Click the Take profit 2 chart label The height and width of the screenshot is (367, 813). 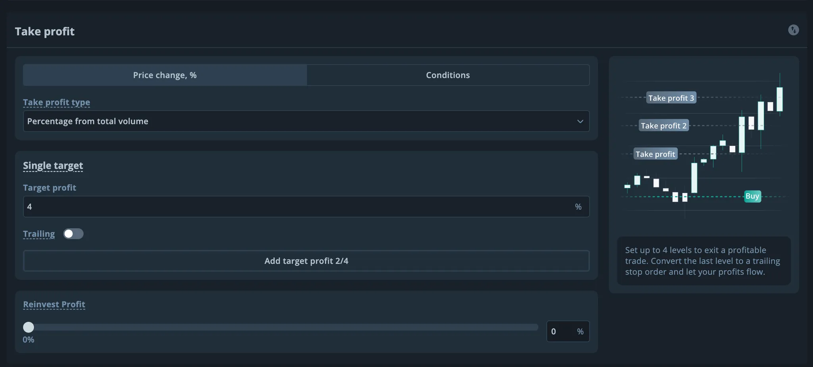click(x=663, y=126)
